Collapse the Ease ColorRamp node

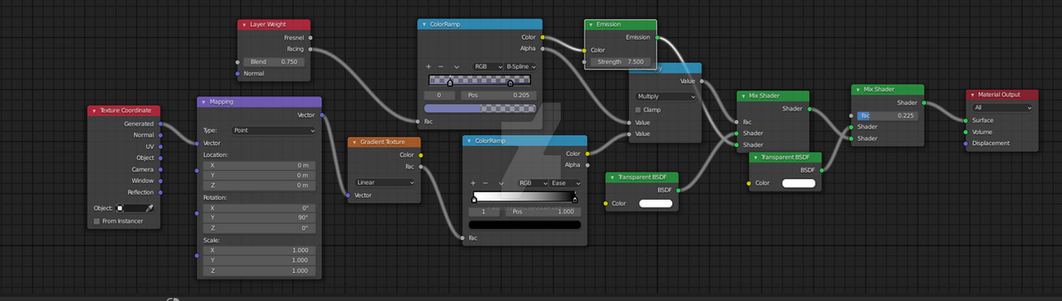click(470, 142)
